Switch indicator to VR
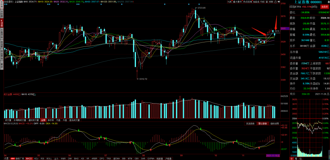 88,158
